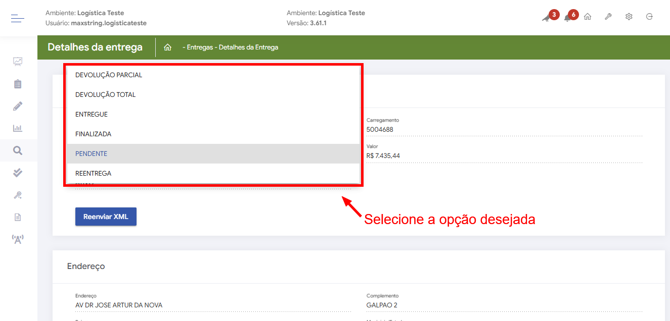Click the logout arrow icon in top bar
This screenshot has width=670, height=321.
coord(650,17)
